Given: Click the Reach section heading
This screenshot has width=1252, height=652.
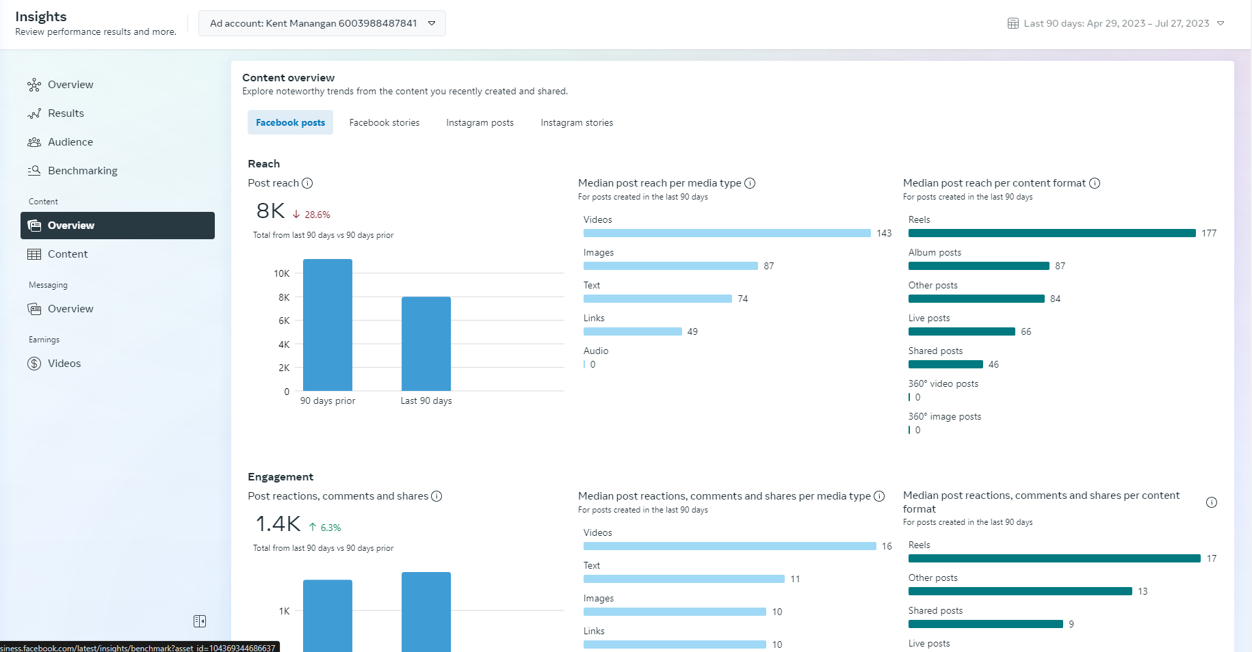Looking at the screenshot, I should click(263, 164).
